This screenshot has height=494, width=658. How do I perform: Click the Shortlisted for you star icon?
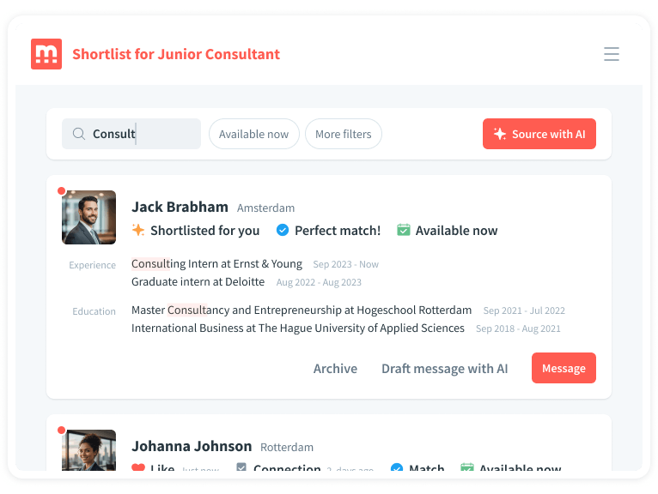tap(138, 230)
